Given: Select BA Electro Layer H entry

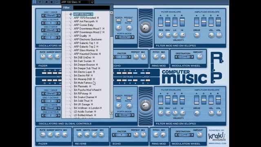Looking at the screenshot, I should click(x=84, y=72).
